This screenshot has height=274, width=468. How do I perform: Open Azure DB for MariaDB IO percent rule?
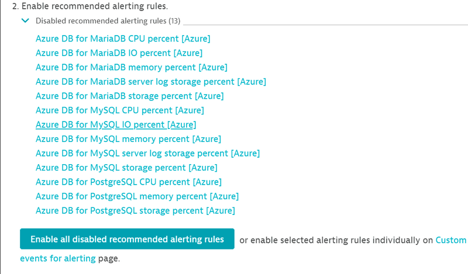click(x=119, y=53)
